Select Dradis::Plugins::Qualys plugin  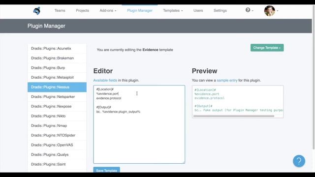click(x=57, y=154)
